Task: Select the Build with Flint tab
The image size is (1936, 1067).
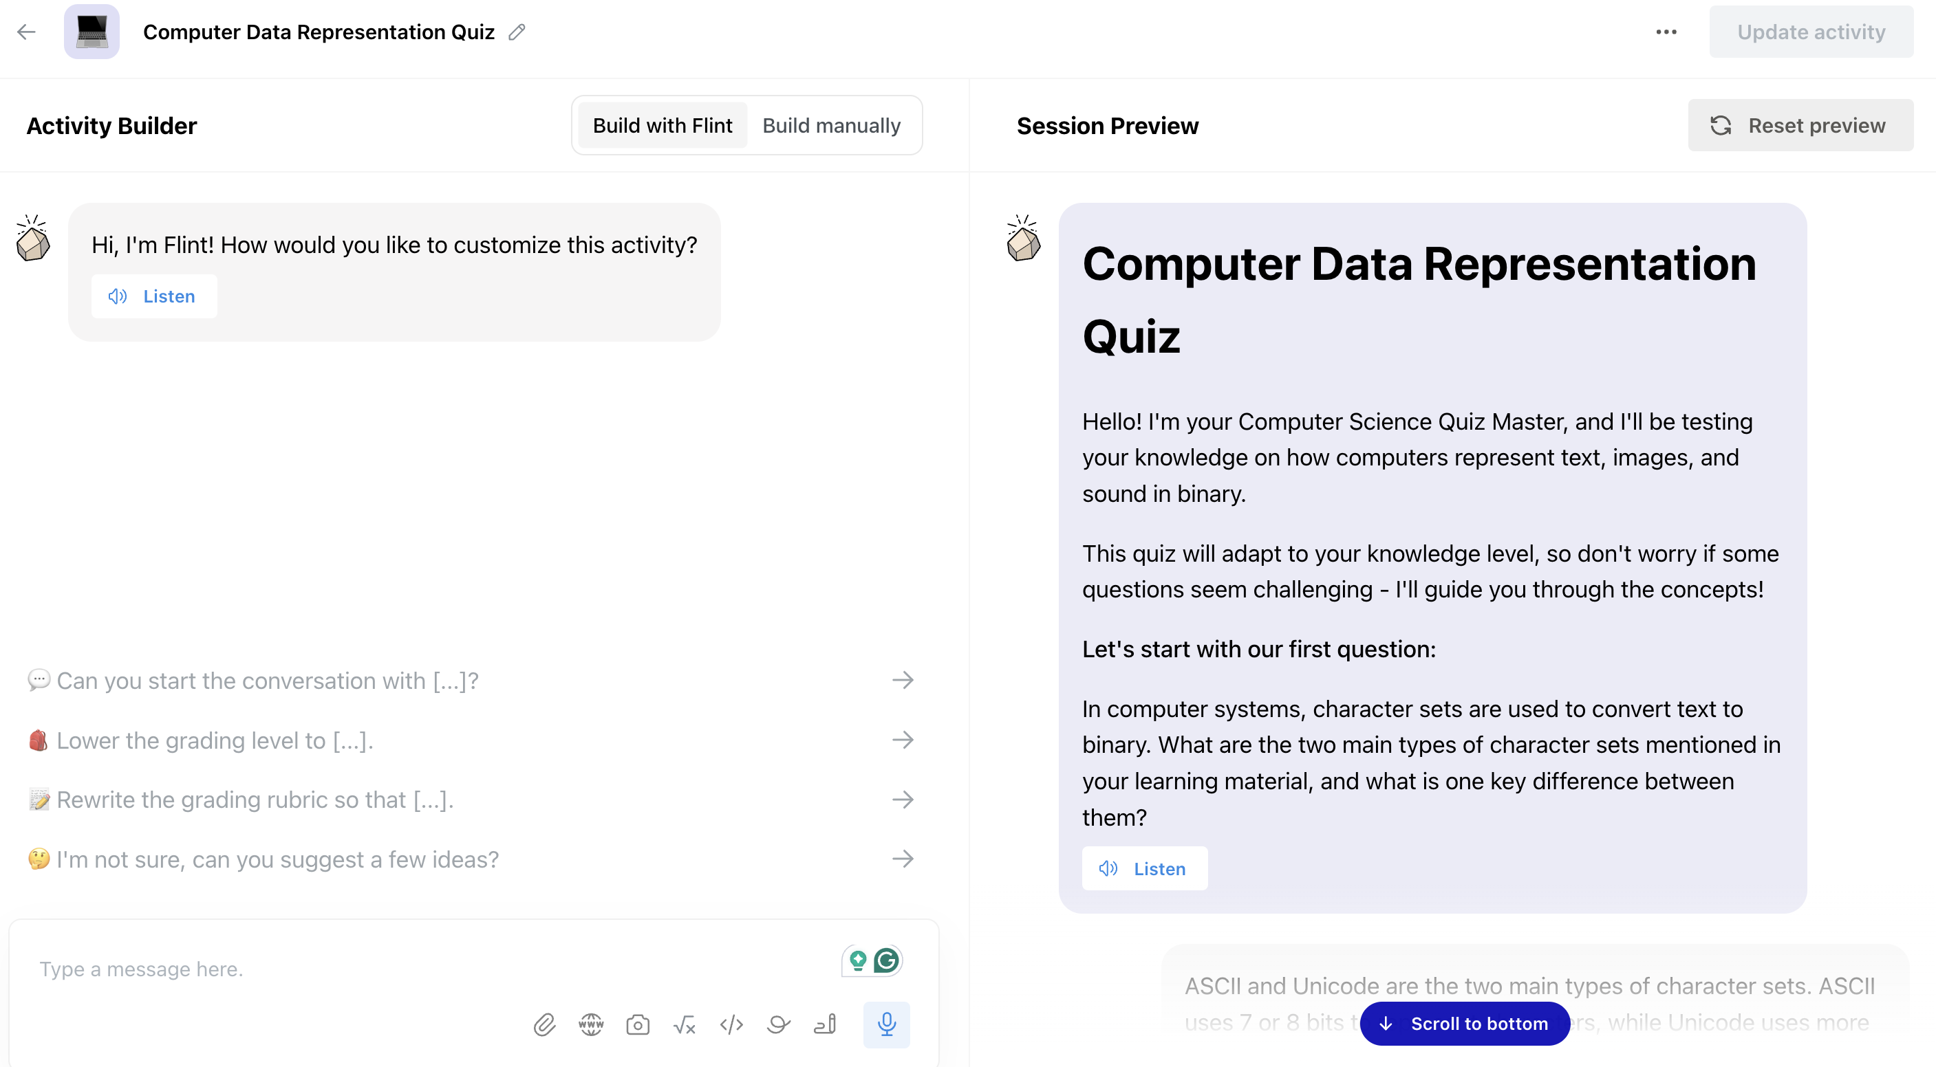Action: tap(662, 125)
